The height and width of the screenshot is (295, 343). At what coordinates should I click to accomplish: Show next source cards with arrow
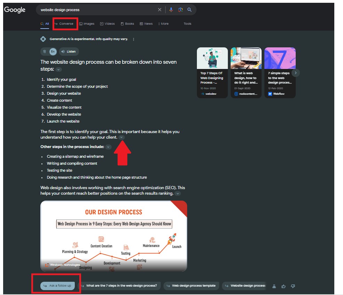(296, 73)
